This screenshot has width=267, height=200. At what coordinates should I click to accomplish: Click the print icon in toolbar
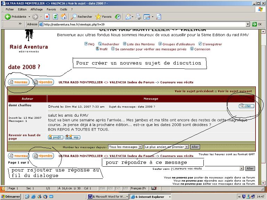(138, 17)
